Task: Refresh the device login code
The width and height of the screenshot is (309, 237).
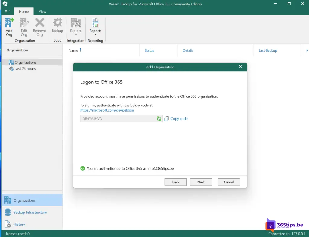Action: point(159,119)
